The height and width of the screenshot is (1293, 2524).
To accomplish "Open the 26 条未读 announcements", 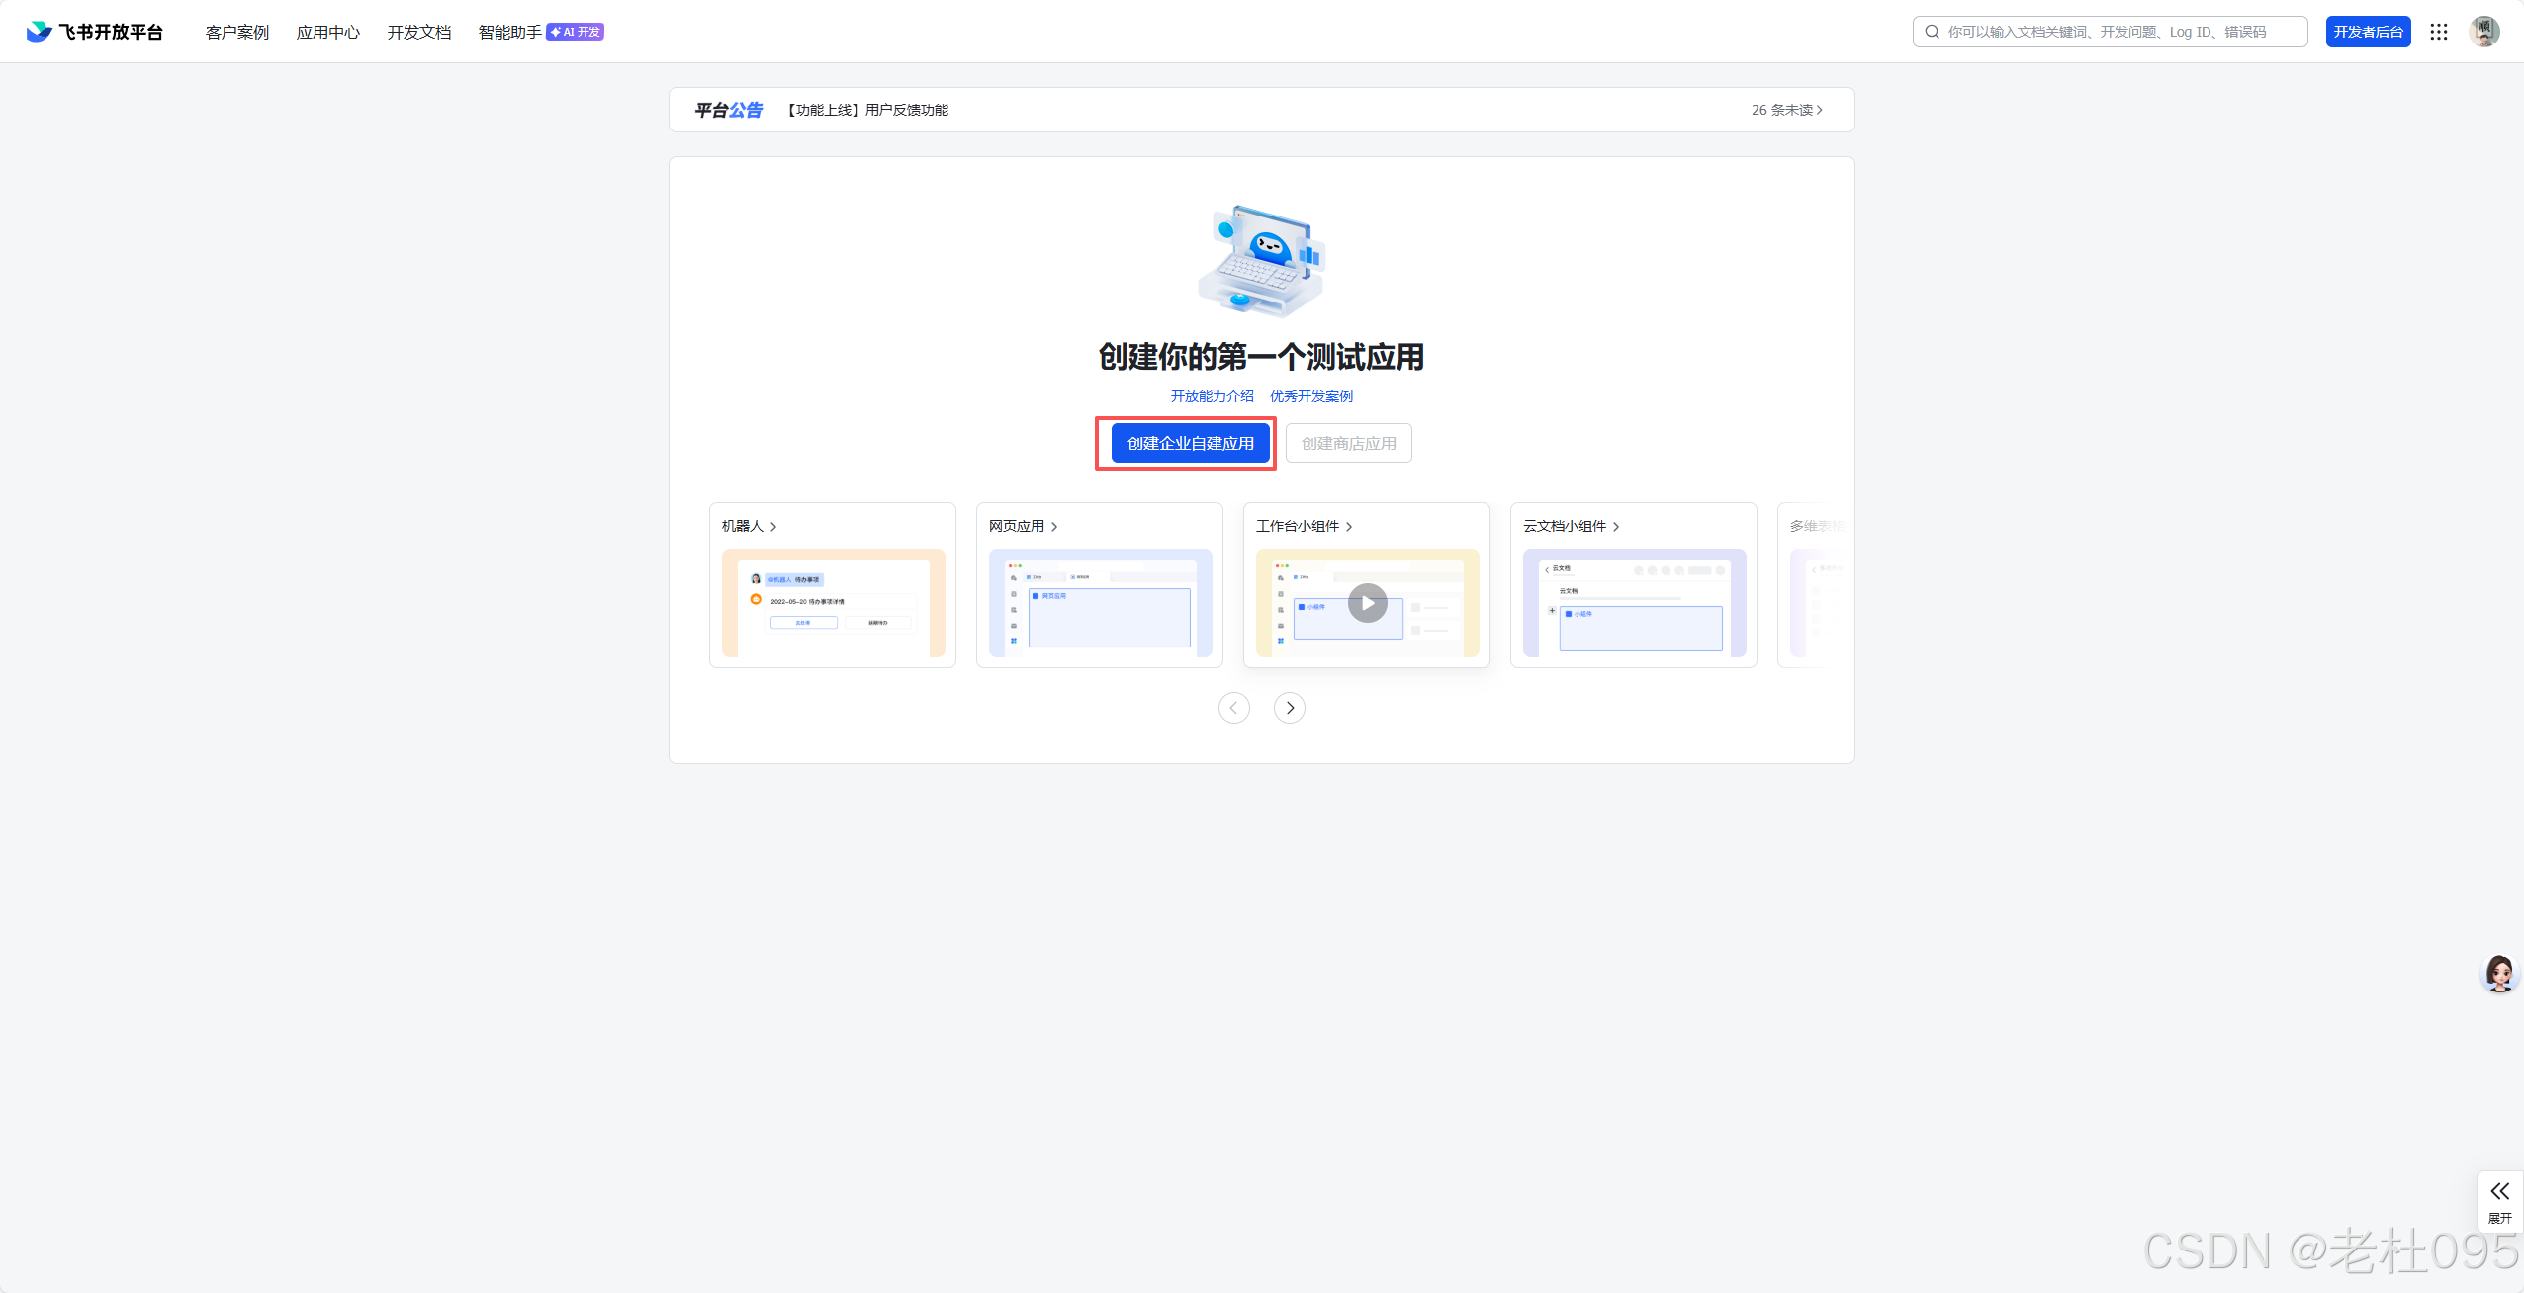I will tap(1786, 110).
